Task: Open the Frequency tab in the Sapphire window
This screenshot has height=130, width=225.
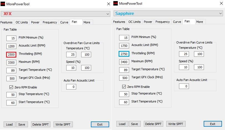Action: 163,22
